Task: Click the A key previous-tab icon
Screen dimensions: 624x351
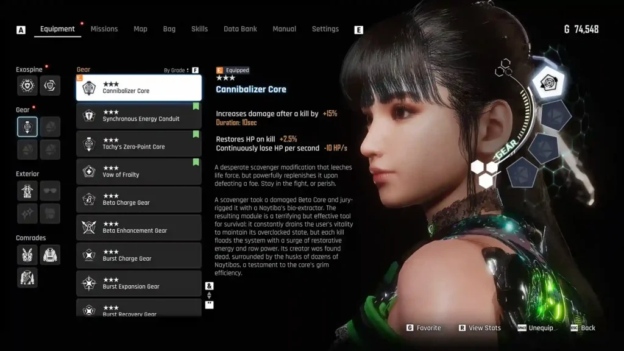Action: 21,30
